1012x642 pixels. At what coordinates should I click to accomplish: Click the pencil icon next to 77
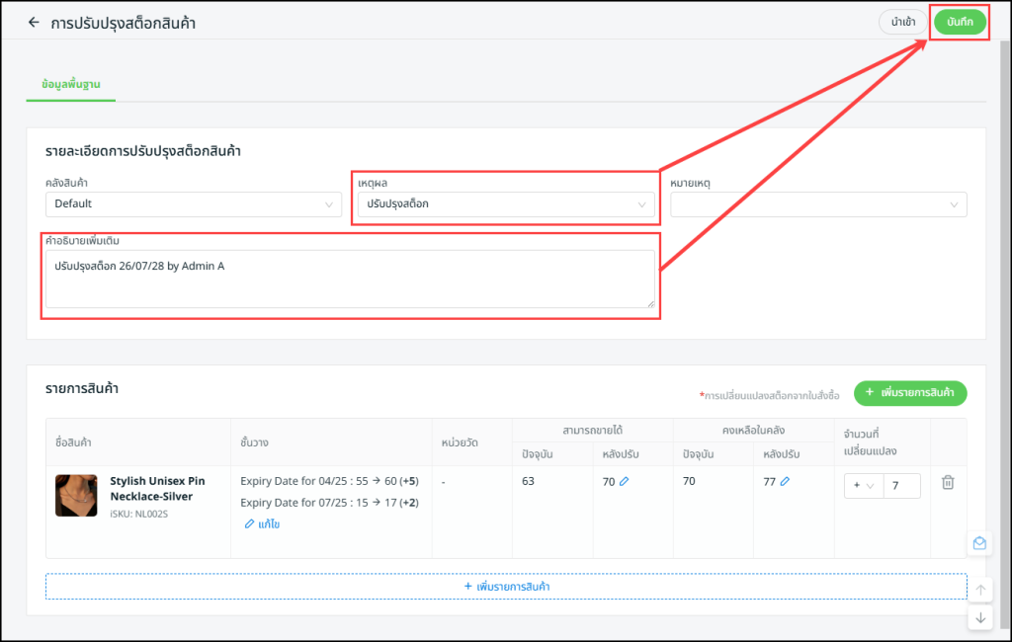(x=785, y=482)
